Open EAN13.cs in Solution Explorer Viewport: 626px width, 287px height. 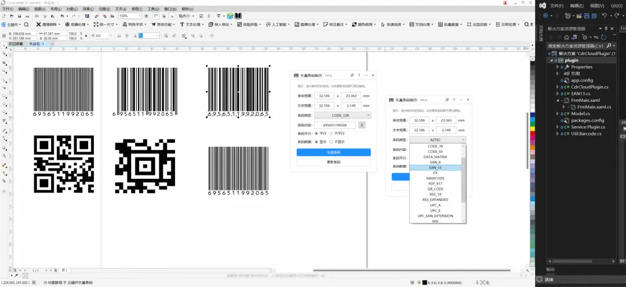coord(580,93)
